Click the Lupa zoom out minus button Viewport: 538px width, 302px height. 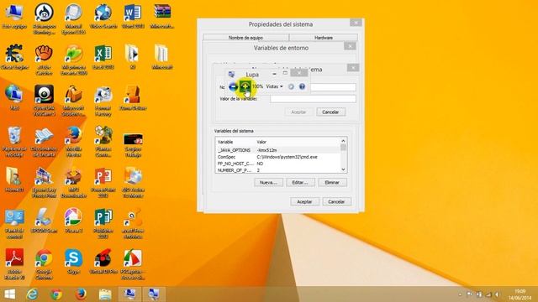coord(233,86)
